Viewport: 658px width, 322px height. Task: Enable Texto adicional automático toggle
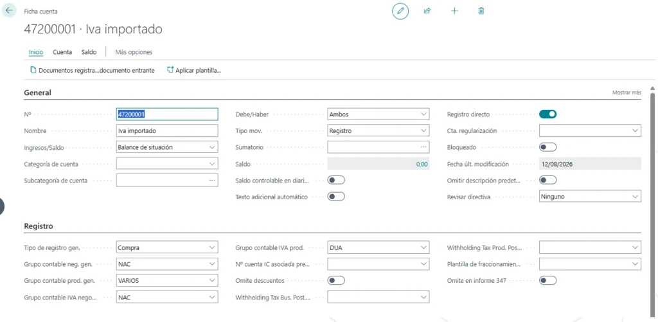[336, 197]
